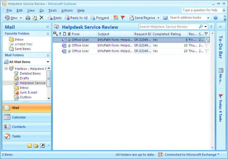Expand the To-Do Bar chevrons
The height and width of the screenshot is (159, 228).
(x=220, y=27)
